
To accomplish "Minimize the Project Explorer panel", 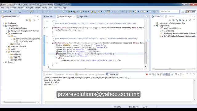I will click(35, 16).
